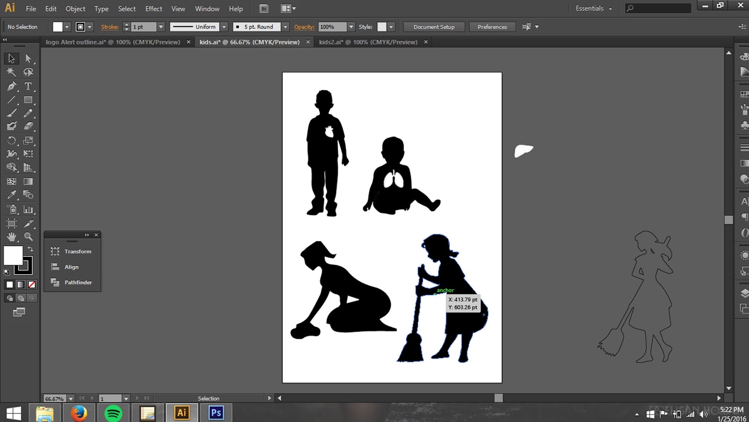The width and height of the screenshot is (749, 422).
Task: Select the Rectangle tool
Action: 29,100
